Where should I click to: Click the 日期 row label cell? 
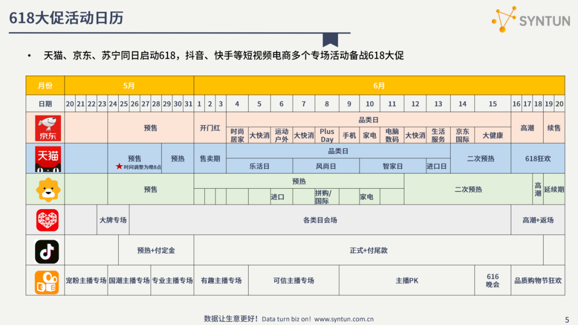[45, 104]
